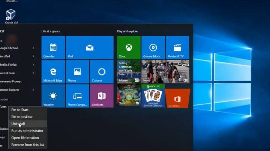Viewport: 270px width, 151px height.
Task: Open the Phone Companion tile
Action: (x=78, y=96)
